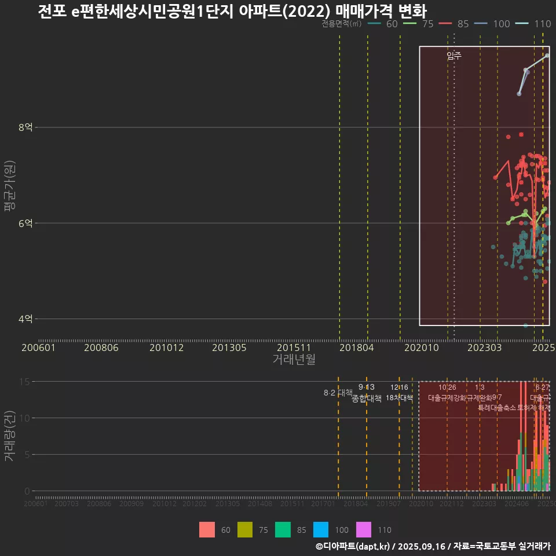Click the last 110㎡ line data point
The image size is (556, 556).
(547, 56)
